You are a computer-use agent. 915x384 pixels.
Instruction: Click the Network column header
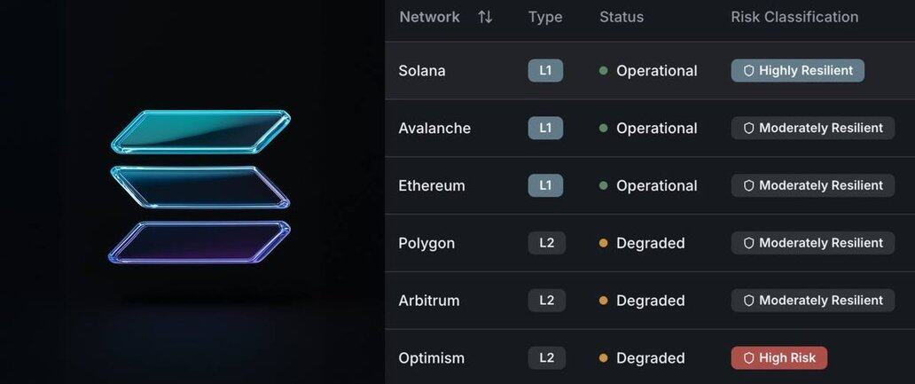coord(430,17)
